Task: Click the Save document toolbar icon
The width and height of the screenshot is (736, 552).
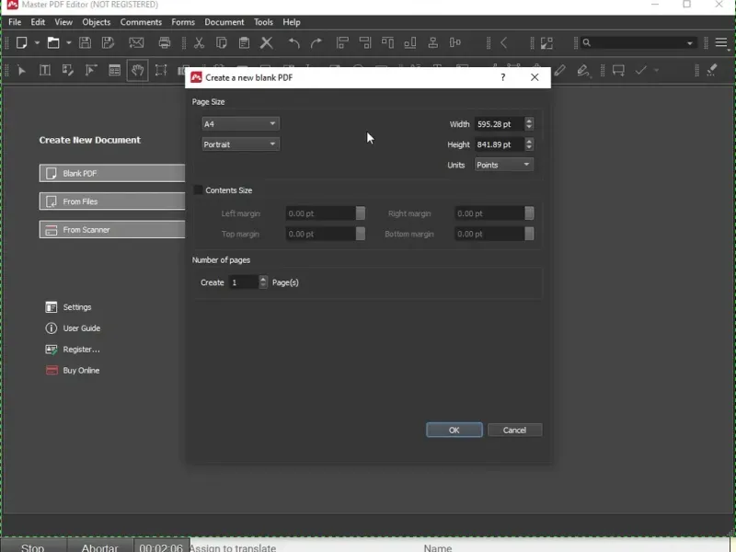Action: pos(85,42)
